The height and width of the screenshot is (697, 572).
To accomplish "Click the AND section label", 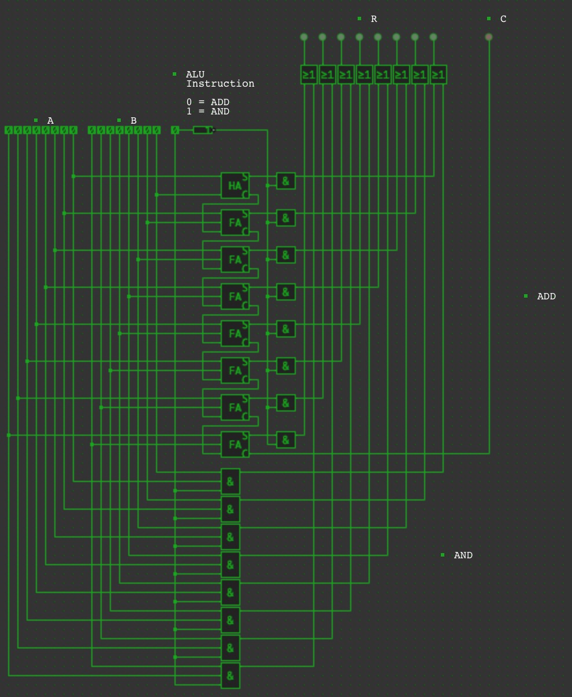I will 463,555.
